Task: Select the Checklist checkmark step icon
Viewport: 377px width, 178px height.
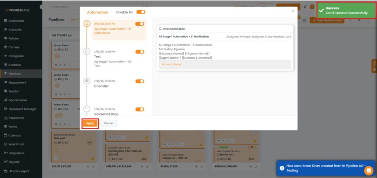Action: (87, 81)
